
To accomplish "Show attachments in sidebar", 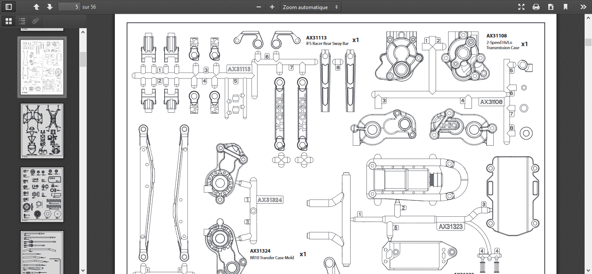I will point(36,21).
